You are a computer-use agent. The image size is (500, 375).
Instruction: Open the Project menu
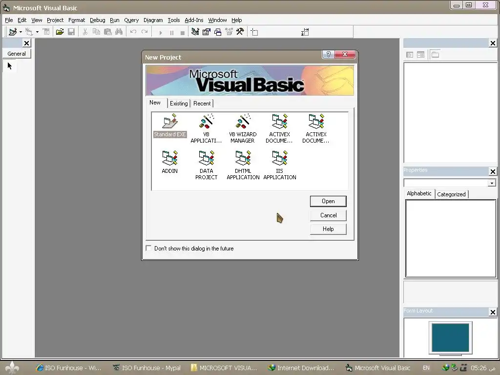coord(55,20)
